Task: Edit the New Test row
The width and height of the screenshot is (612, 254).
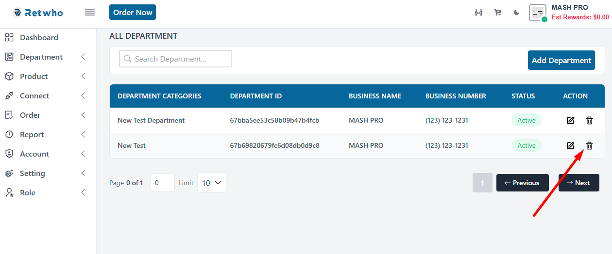Action: [x=571, y=145]
